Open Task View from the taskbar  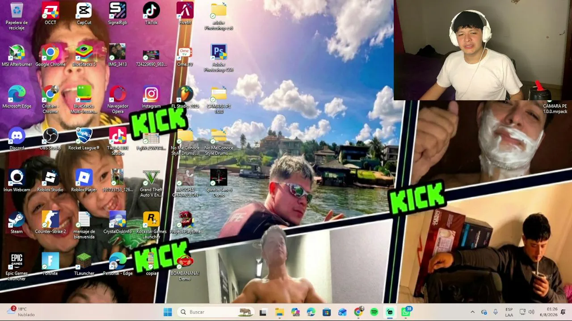[x=263, y=312]
